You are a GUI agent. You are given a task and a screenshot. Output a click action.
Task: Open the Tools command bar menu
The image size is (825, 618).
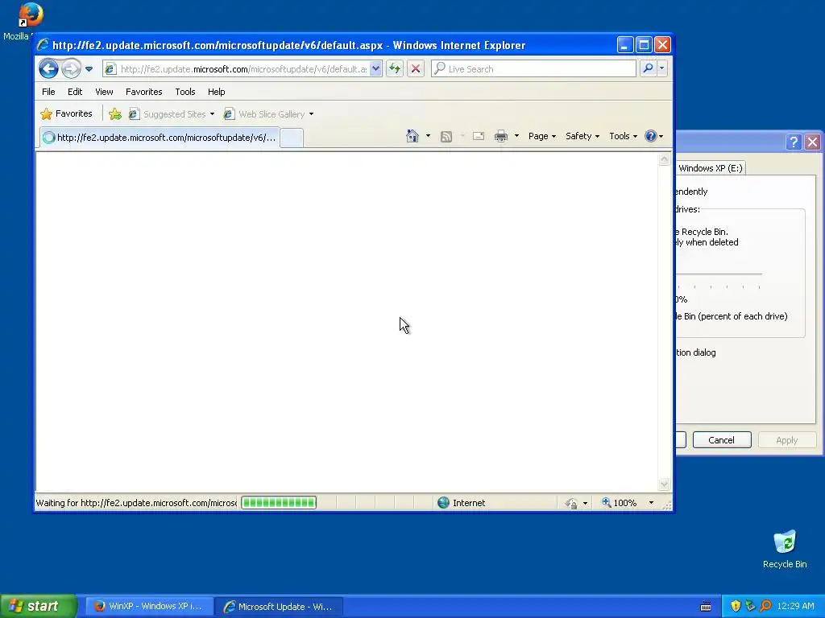[x=623, y=136]
